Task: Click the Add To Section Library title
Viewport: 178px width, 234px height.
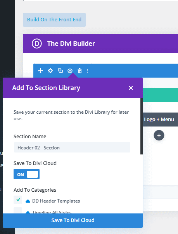Action: pos(46,88)
